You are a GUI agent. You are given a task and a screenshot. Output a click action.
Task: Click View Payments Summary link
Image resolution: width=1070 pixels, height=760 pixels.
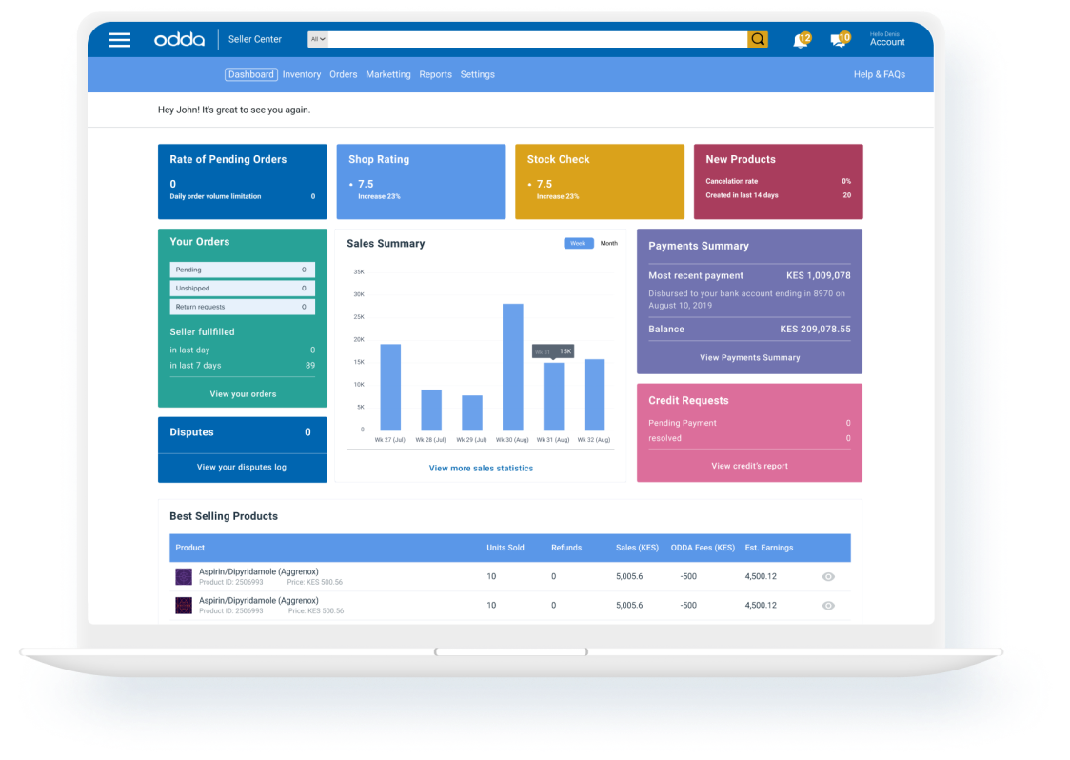(x=749, y=358)
